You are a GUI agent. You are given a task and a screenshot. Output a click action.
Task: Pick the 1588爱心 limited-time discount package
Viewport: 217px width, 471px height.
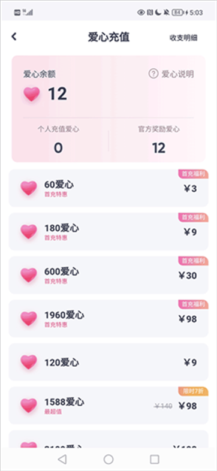(x=108, y=406)
